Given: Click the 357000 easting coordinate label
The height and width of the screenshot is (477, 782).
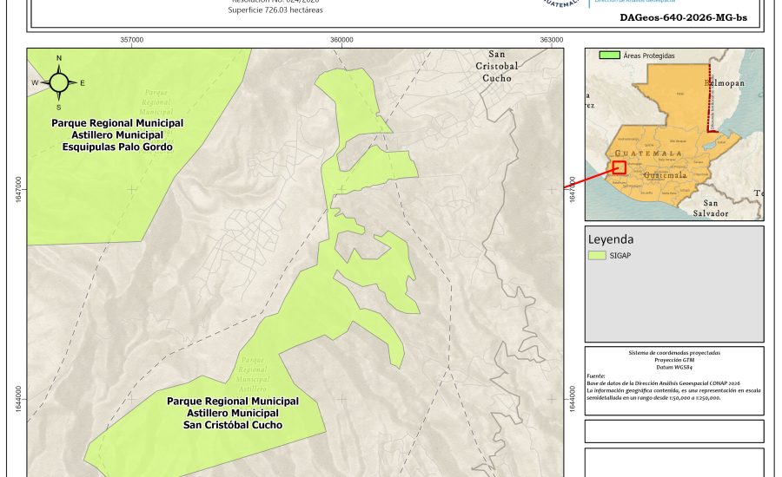Looking at the screenshot, I should point(131,39).
